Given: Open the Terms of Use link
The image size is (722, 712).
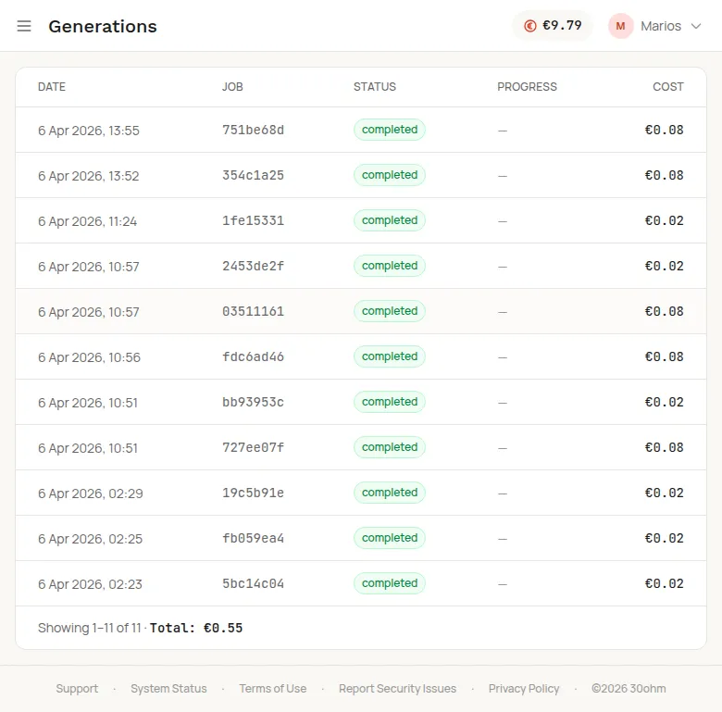Looking at the screenshot, I should (272, 689).
